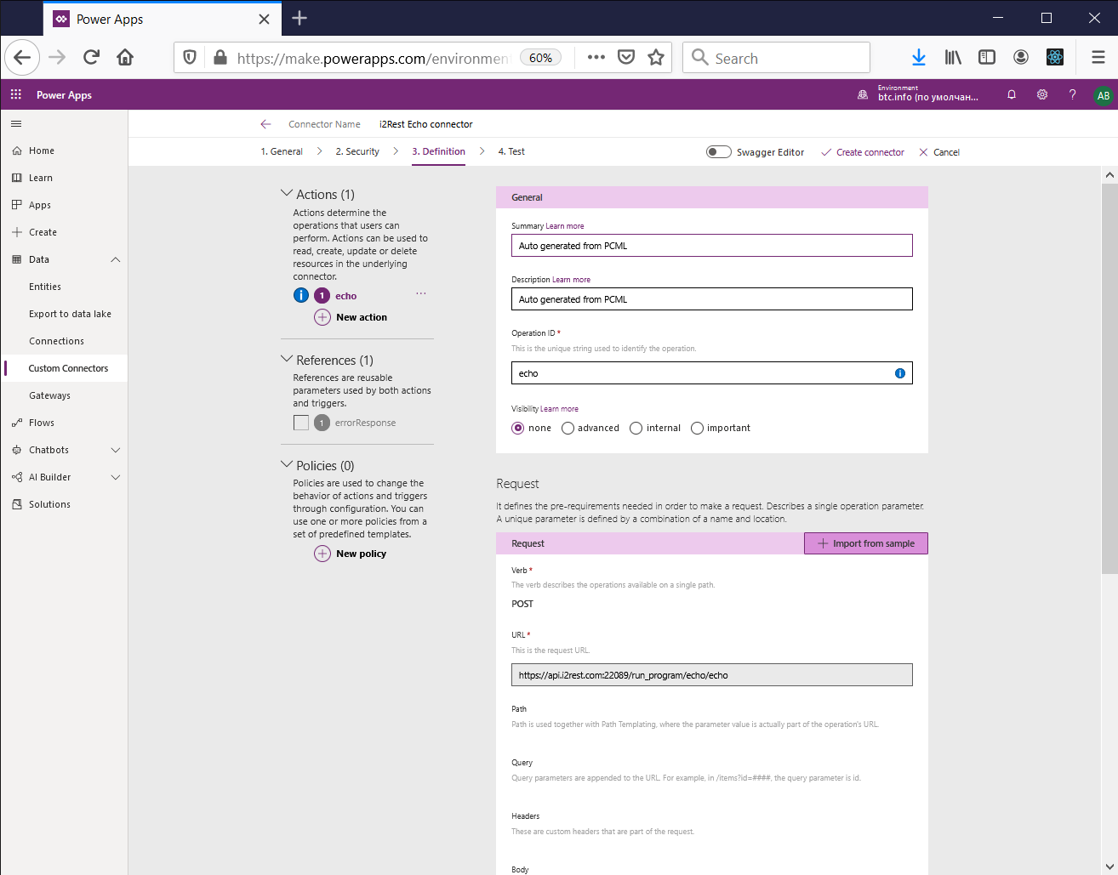Select the 3. Definition step
Screen dimensions: 1118x875
click(438, 151)
